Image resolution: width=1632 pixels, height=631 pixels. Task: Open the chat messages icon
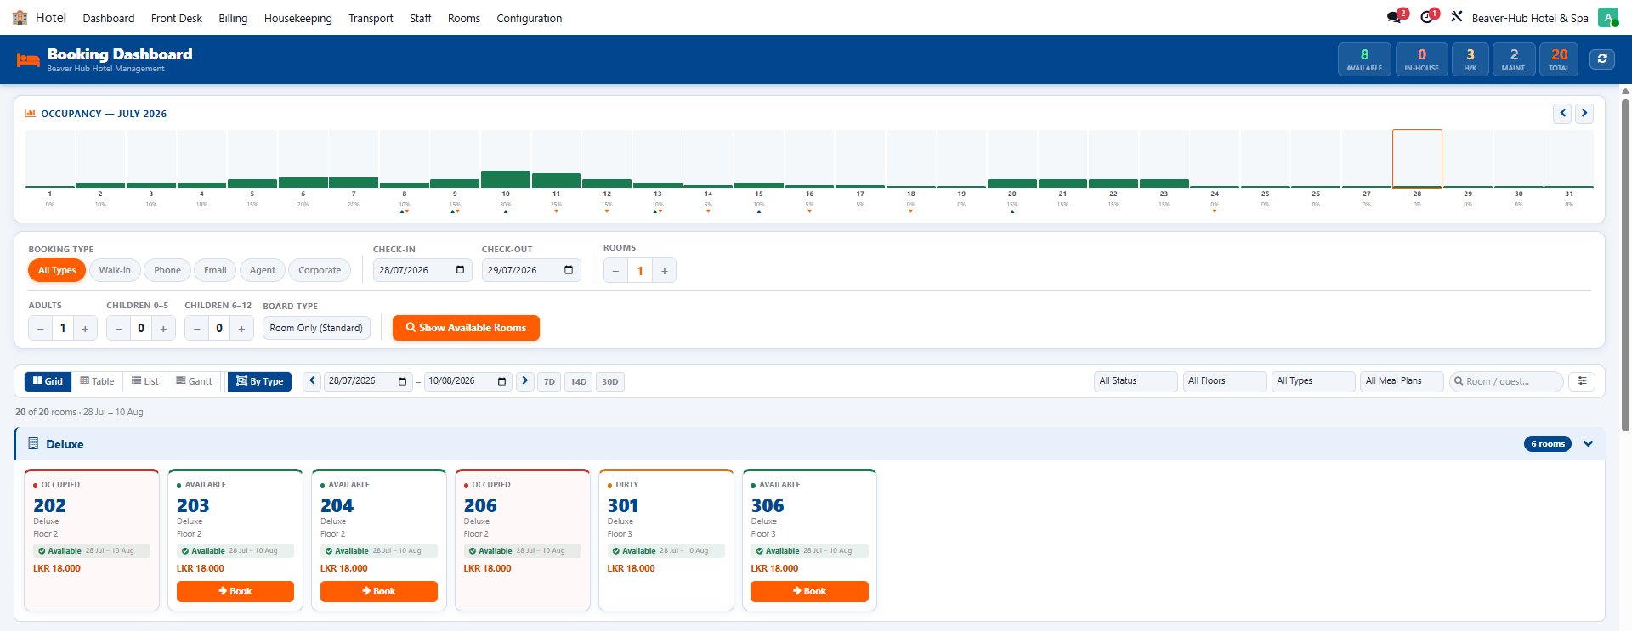pyautogui.click(x=1394, y=17)
